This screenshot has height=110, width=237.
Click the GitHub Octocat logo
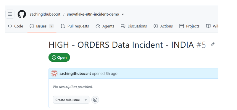click(22, 14)
